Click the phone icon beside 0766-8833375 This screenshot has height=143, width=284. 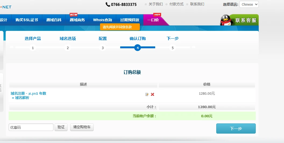pyautogui.click(x=108, y=4)
